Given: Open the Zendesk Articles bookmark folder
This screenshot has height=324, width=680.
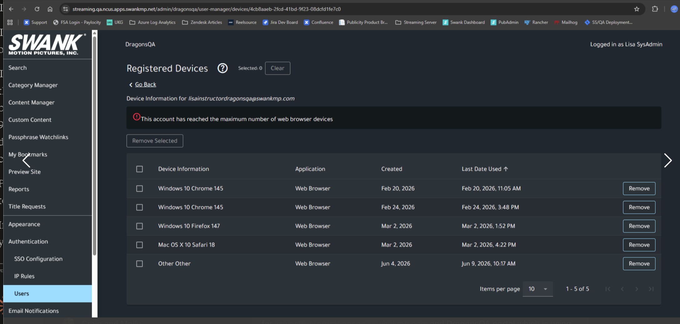Looking at the screenshot, I should [202, 22].
